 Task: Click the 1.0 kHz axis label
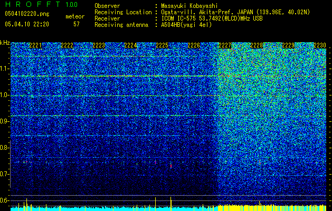pyautogui.click(x=4, y=95)
